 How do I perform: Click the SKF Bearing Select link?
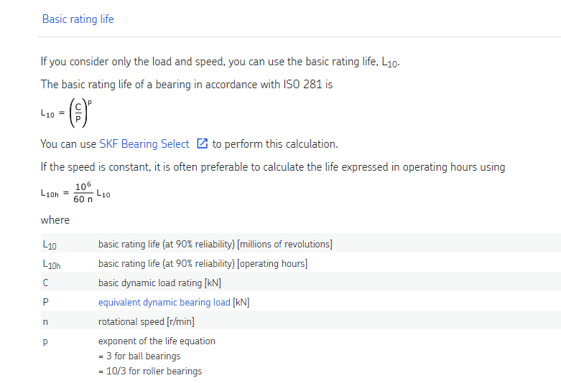pos(144,144)
